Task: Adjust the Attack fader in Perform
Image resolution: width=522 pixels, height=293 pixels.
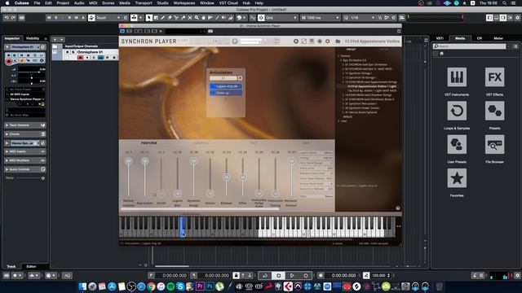Action: 210,193
